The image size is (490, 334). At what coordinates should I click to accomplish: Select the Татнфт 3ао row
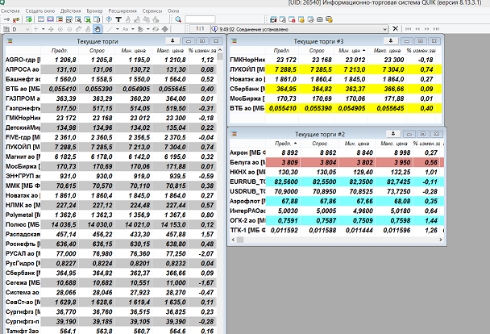point(111,331)
